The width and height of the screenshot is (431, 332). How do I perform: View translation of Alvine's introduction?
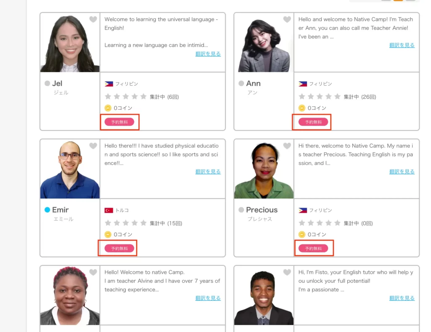pos(208,298)
